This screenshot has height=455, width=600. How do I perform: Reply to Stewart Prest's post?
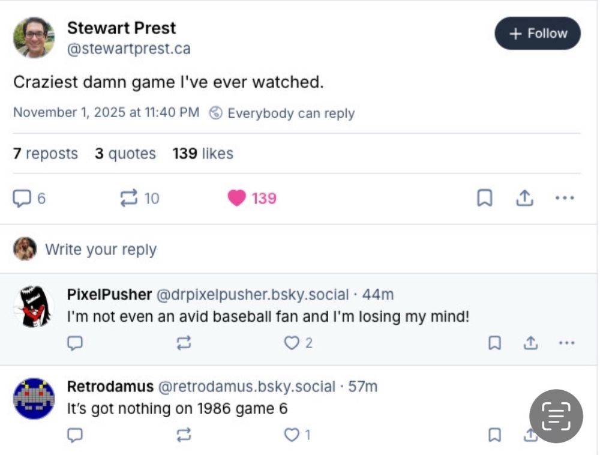[x=22, y=198]
